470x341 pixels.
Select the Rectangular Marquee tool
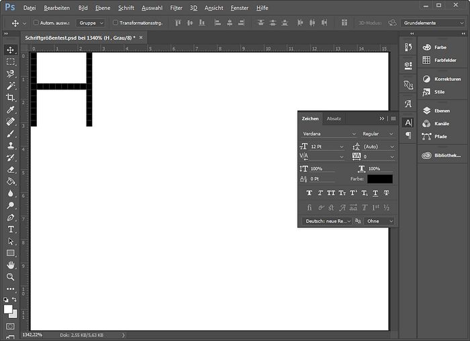(x=11, y=62)
